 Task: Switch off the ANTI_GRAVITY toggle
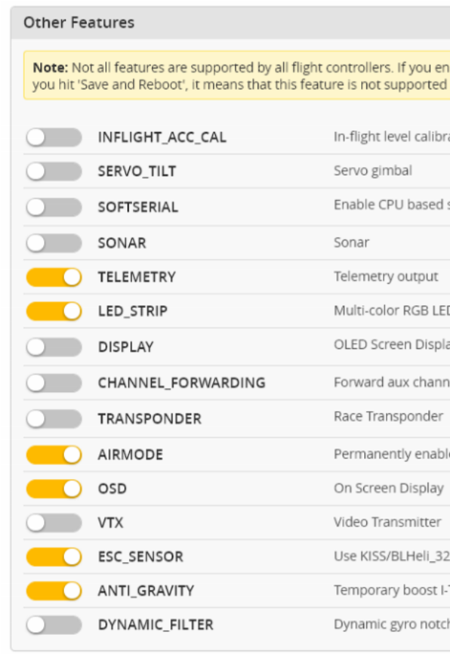pyautogui.click(x=54, y=591)
